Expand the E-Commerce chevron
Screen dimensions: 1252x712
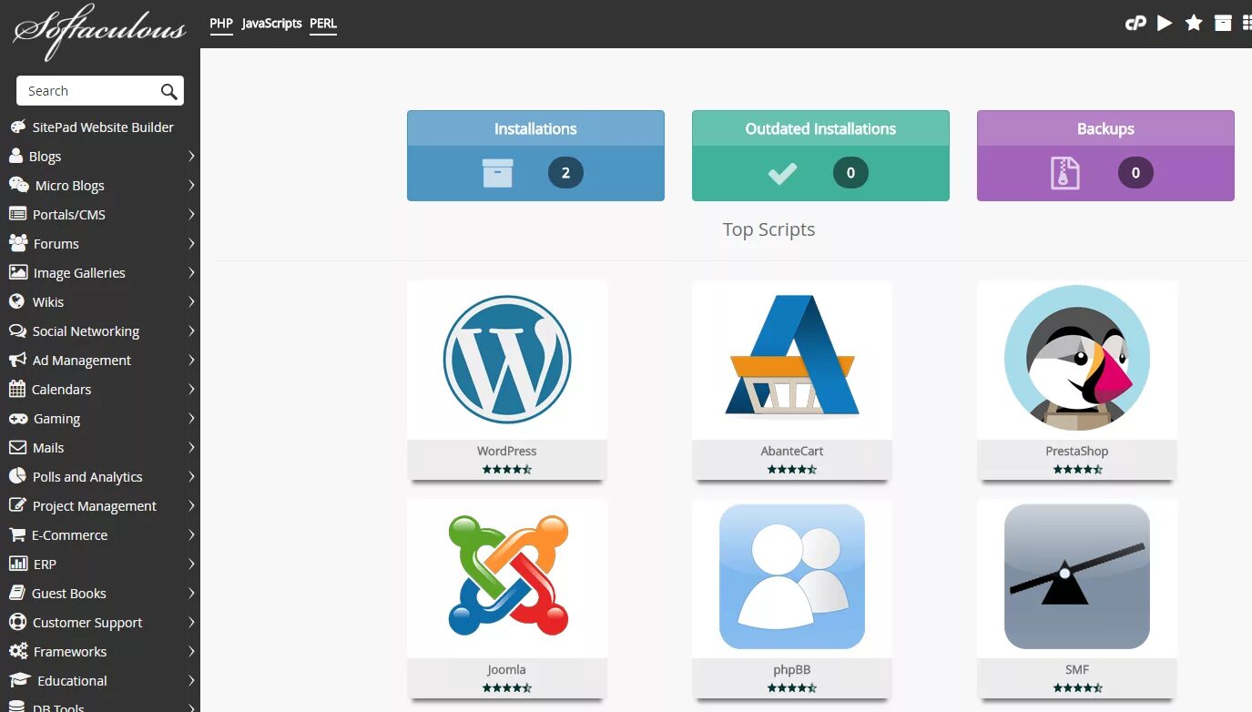point(191,534)
